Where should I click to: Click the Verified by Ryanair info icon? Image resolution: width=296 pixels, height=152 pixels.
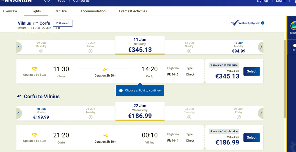(263, 23)
